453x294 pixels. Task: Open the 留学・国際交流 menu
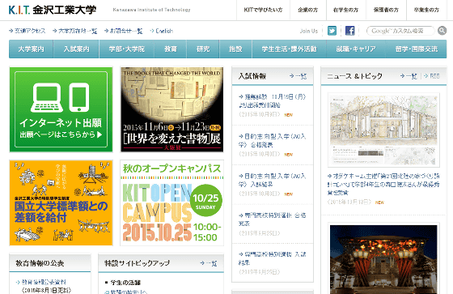pyautogui.click(x=417, y=49)
